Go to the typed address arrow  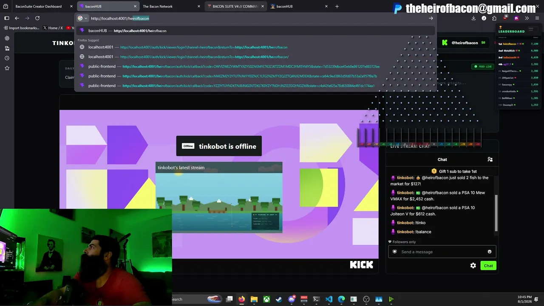click(431, 18)
